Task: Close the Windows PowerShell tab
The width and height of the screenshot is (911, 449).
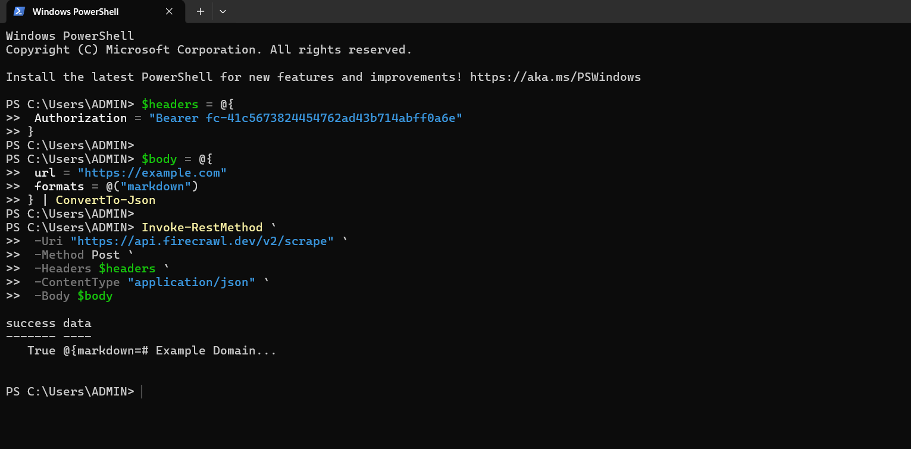Action: (x=169, y=11)
